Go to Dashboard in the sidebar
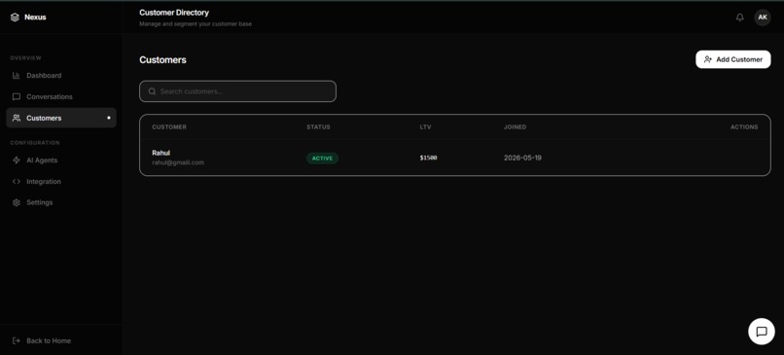This screenshot has height=355, width=784. click(x=61, y=76)
